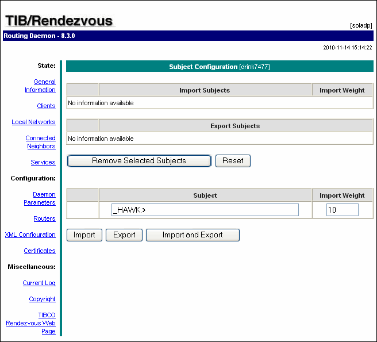Open Local Networks in sidebar

[x=33, y=122]
